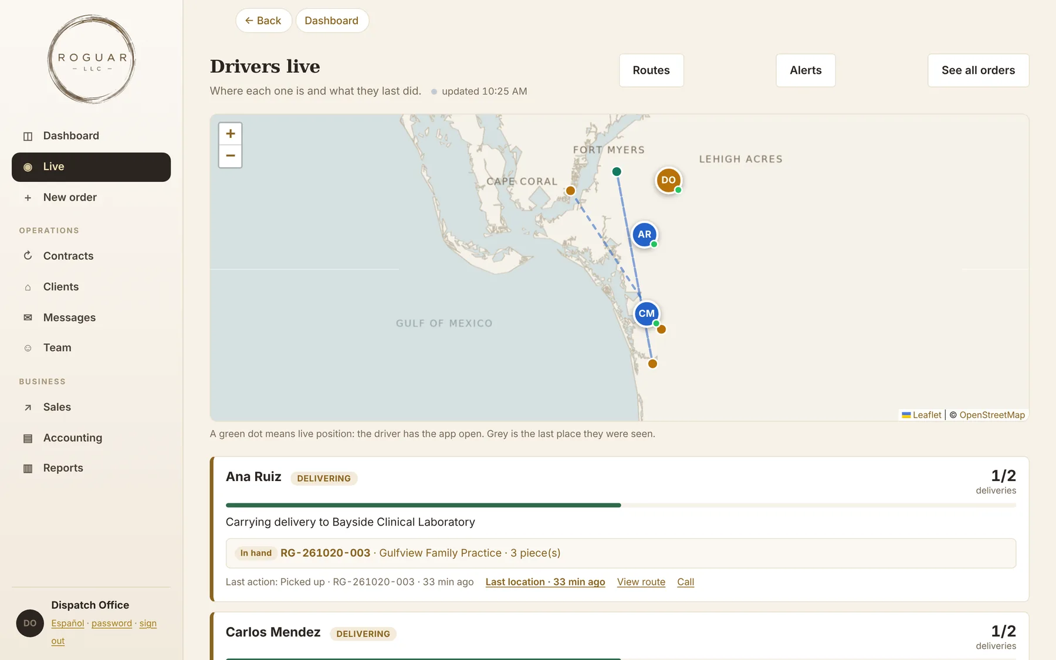Zoom in on the map
1056x660 pixels.
pyautogui.click(x=230, y=134)
